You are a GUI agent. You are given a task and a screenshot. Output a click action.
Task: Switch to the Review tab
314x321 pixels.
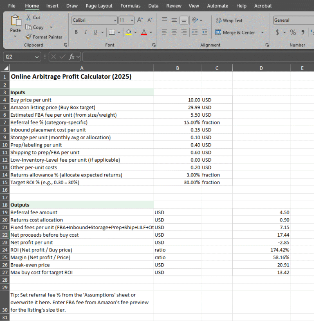click(x=174, y=6)
